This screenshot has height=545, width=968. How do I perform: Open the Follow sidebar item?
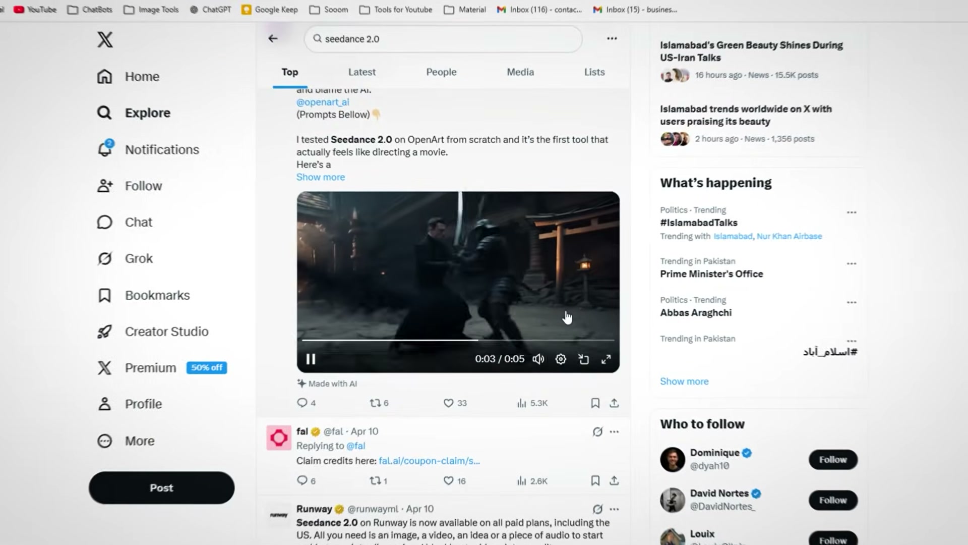click(x=130, y=186)
